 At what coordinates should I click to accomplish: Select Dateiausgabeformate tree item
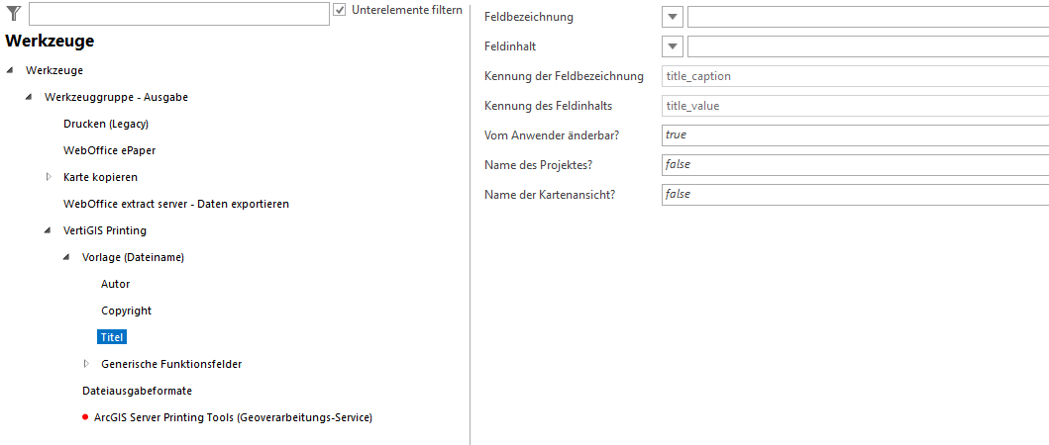[137, 391]
